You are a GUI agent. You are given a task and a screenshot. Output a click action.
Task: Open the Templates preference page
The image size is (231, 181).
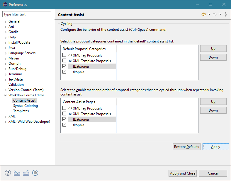point(21,111)
